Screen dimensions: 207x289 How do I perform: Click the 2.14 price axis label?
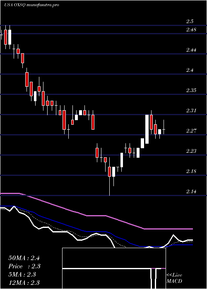tap(191, 192)
